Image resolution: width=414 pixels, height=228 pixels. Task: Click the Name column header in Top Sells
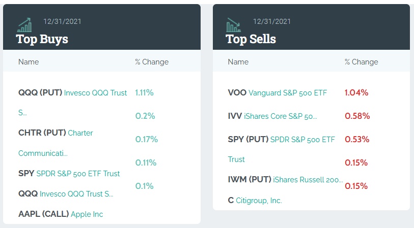[x=238, y=62]
